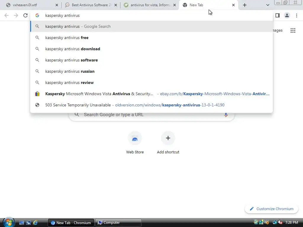Activate New Tab - Chromium taskbar button
This screenshot has width=303, height=227.
tap(71, 223)
